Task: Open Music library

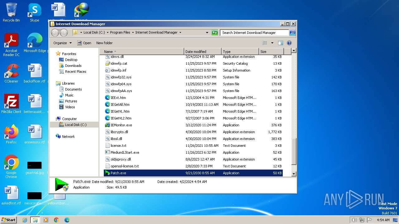Action: coord(69,95)
